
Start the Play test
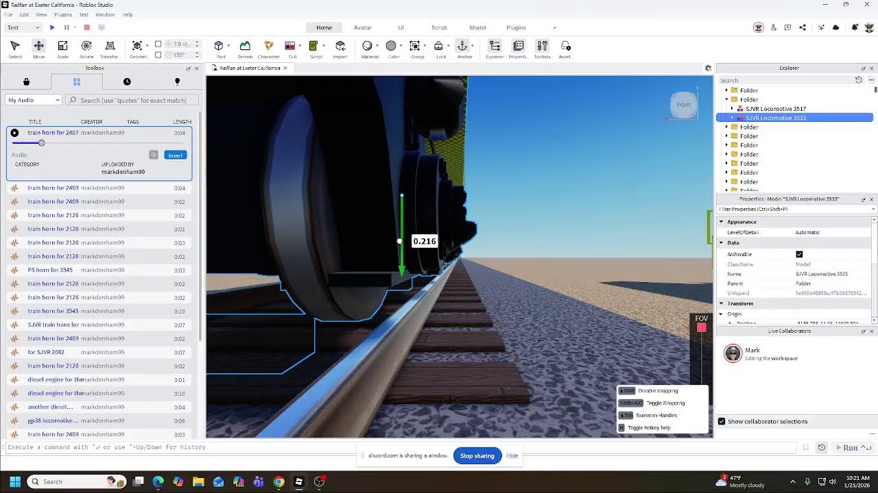coord(52,27)
